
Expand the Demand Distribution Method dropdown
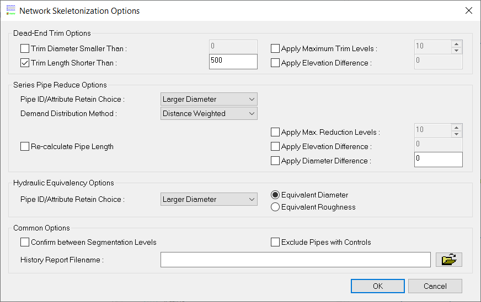tap(209, 113)
